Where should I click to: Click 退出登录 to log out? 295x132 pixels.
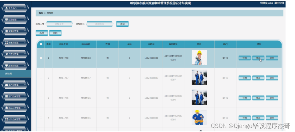(x=279, y=3)
